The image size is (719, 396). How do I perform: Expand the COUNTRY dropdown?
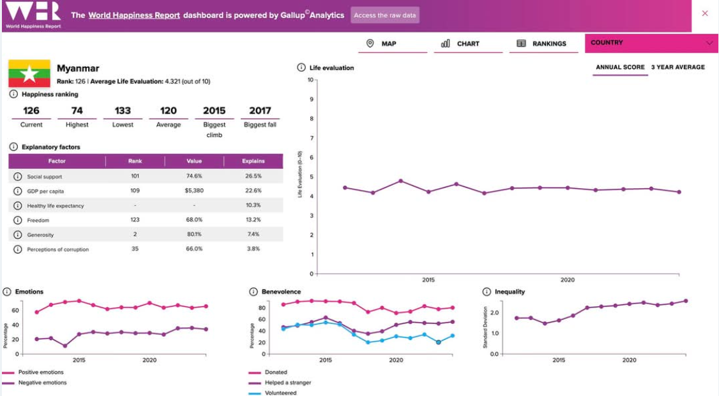click(651, 43)
